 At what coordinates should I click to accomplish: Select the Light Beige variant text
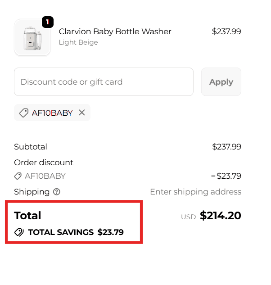coord(78,42)
